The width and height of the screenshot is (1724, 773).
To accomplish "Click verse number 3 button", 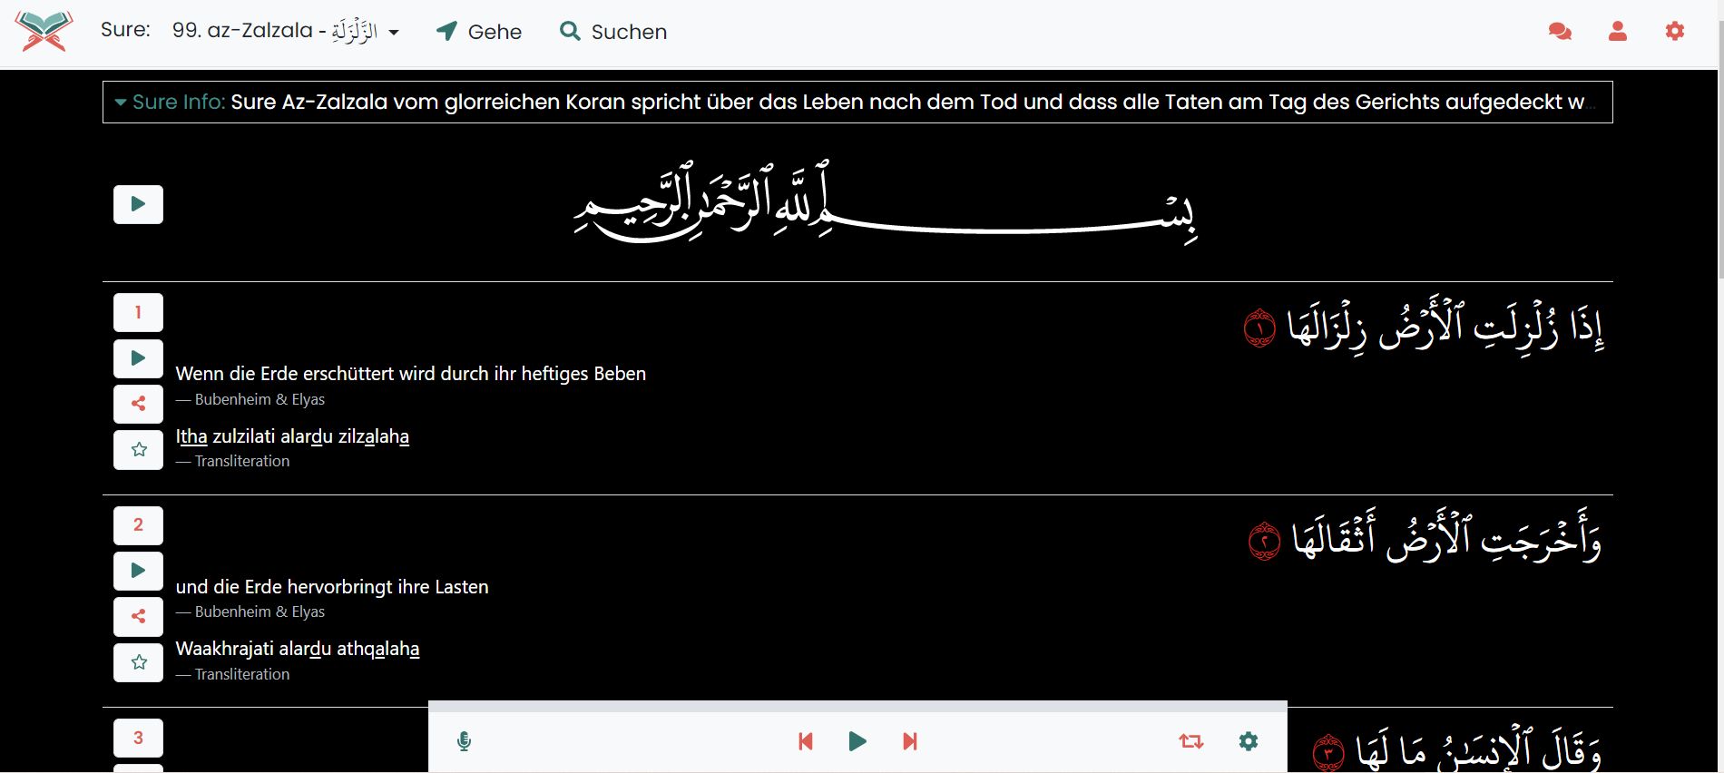I will click(138, 738).
